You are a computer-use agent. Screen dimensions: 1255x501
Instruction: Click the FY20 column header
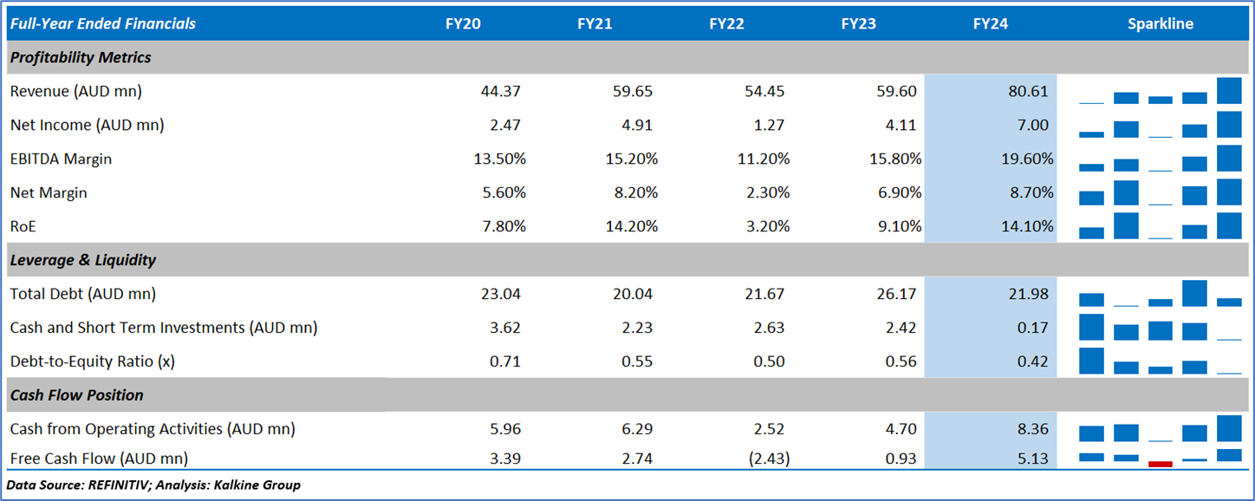(x=463, y=23)
